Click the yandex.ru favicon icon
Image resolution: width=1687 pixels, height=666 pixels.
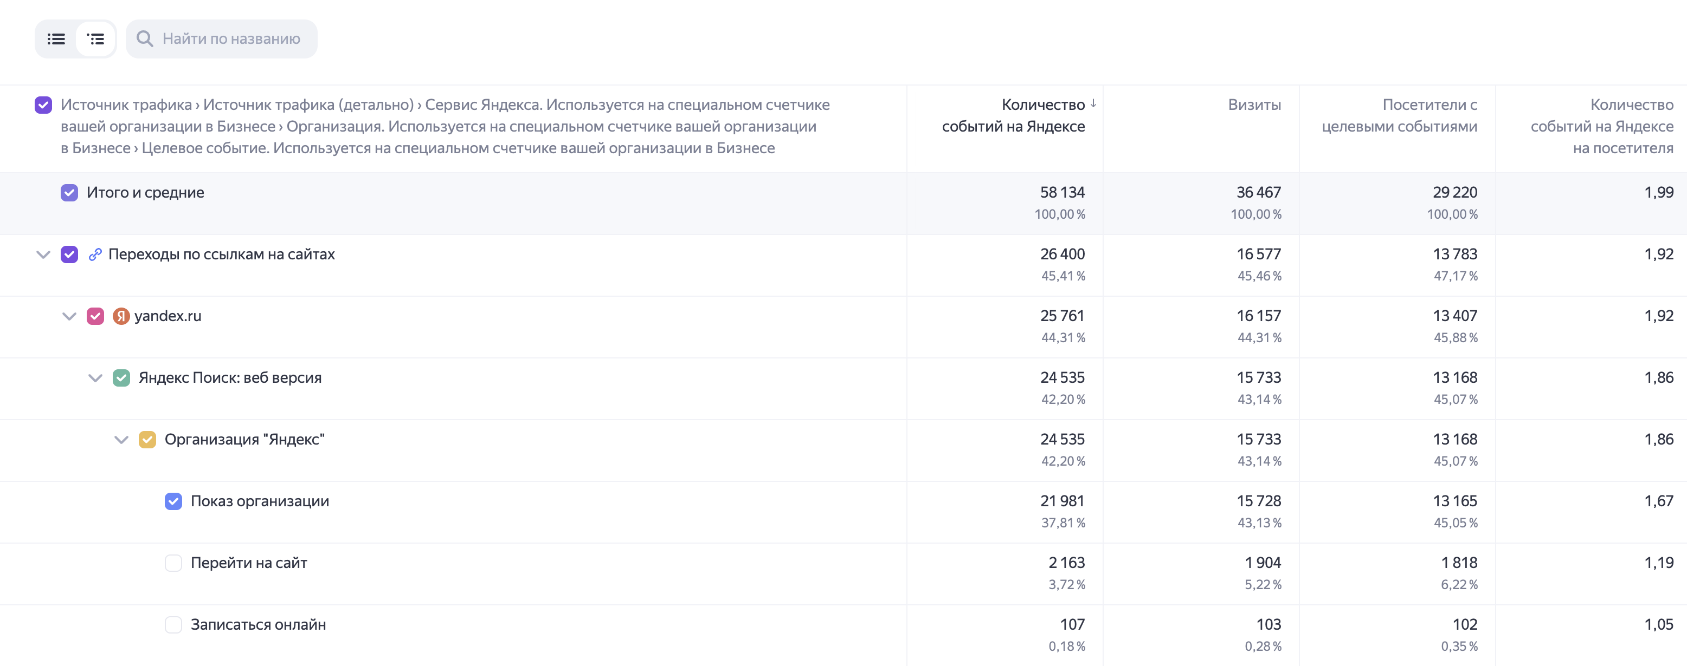(x=121, y=316)
